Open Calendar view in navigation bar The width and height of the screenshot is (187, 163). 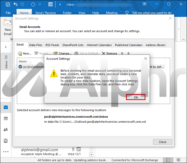click(x=6, y=118)
